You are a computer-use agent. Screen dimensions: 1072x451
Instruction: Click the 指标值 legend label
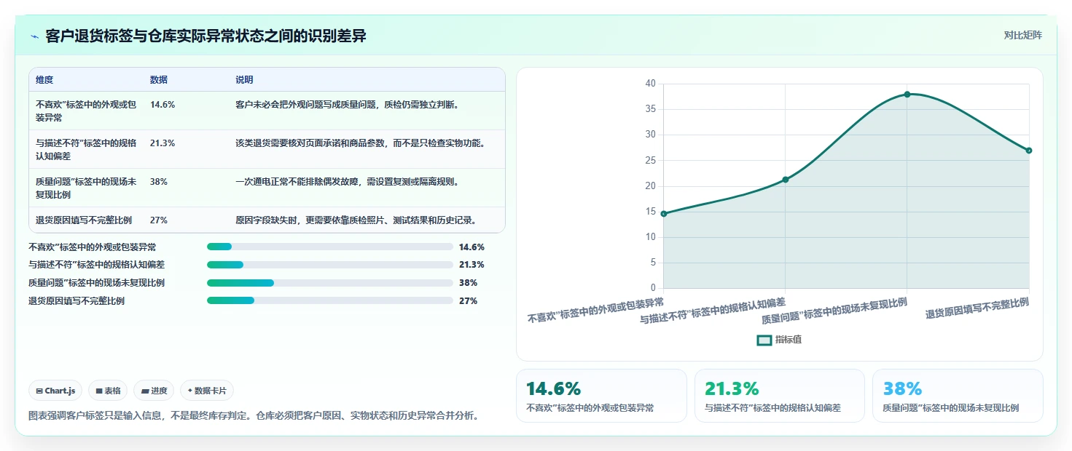(789, 340)
